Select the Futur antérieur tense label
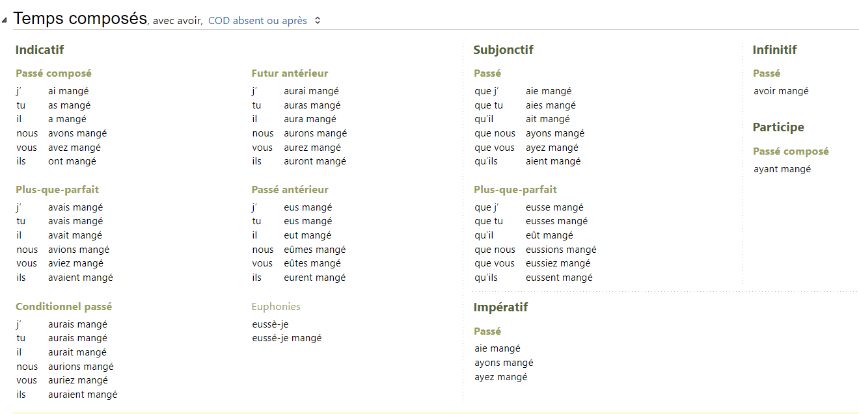This screenshot has width=859, height=414. 290,73
